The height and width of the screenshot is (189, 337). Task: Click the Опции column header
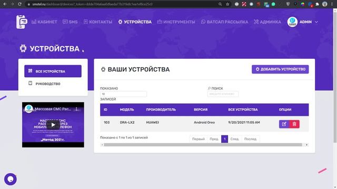tap(285, 110)
